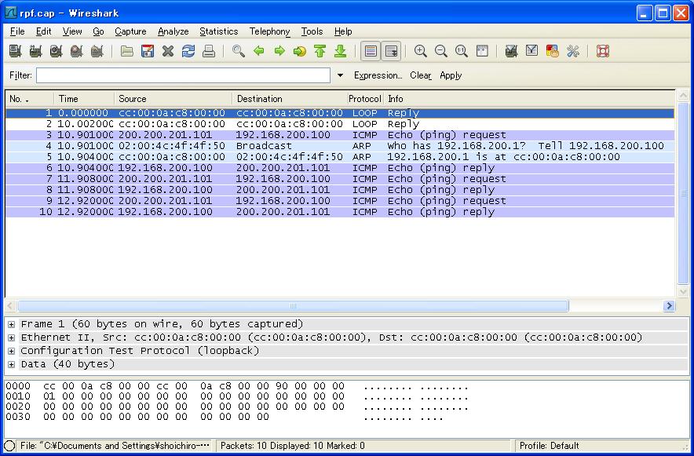Print the packets with printer icon
This screenshot has height=456, width=694.
pos(209,51)
